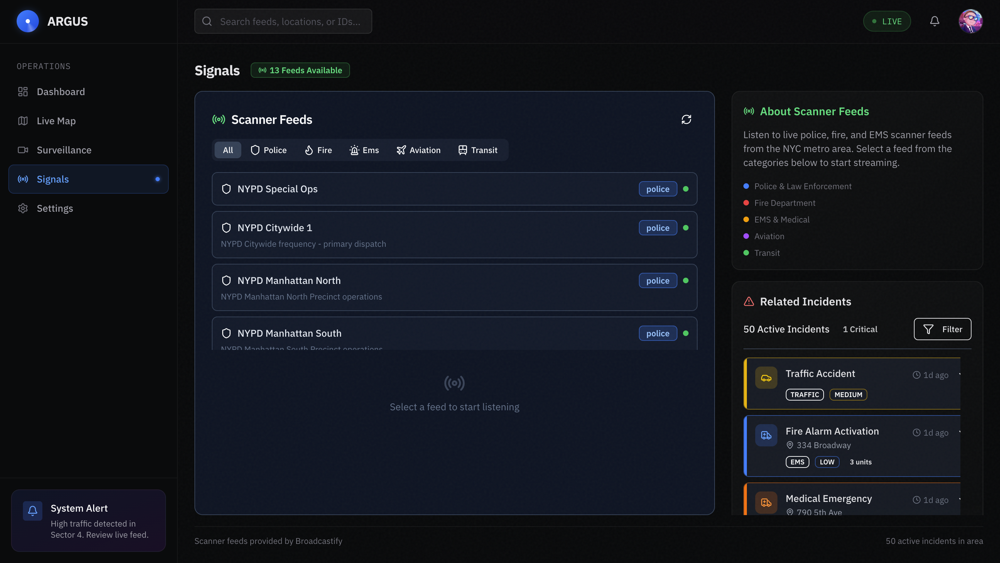Open user profile avatar
Viewport: 1000px width, 563px height.
click(x=970, y=21)
